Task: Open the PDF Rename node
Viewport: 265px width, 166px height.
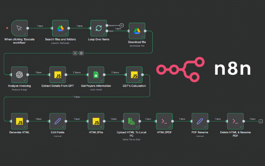Action: pos(200,121)
